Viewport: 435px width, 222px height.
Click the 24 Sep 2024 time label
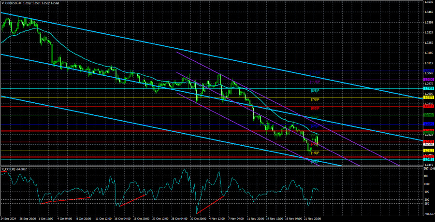coord(8,219)
